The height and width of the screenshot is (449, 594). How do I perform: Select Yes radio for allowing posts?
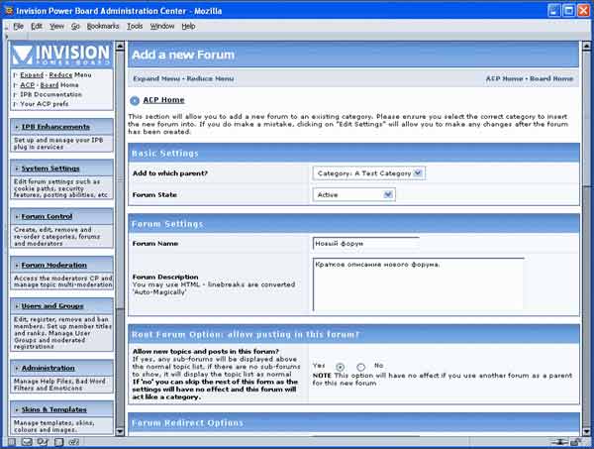point(340,367)
